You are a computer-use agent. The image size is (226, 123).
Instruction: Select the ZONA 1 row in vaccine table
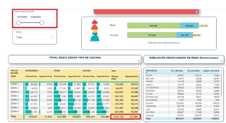pos(15,84)
